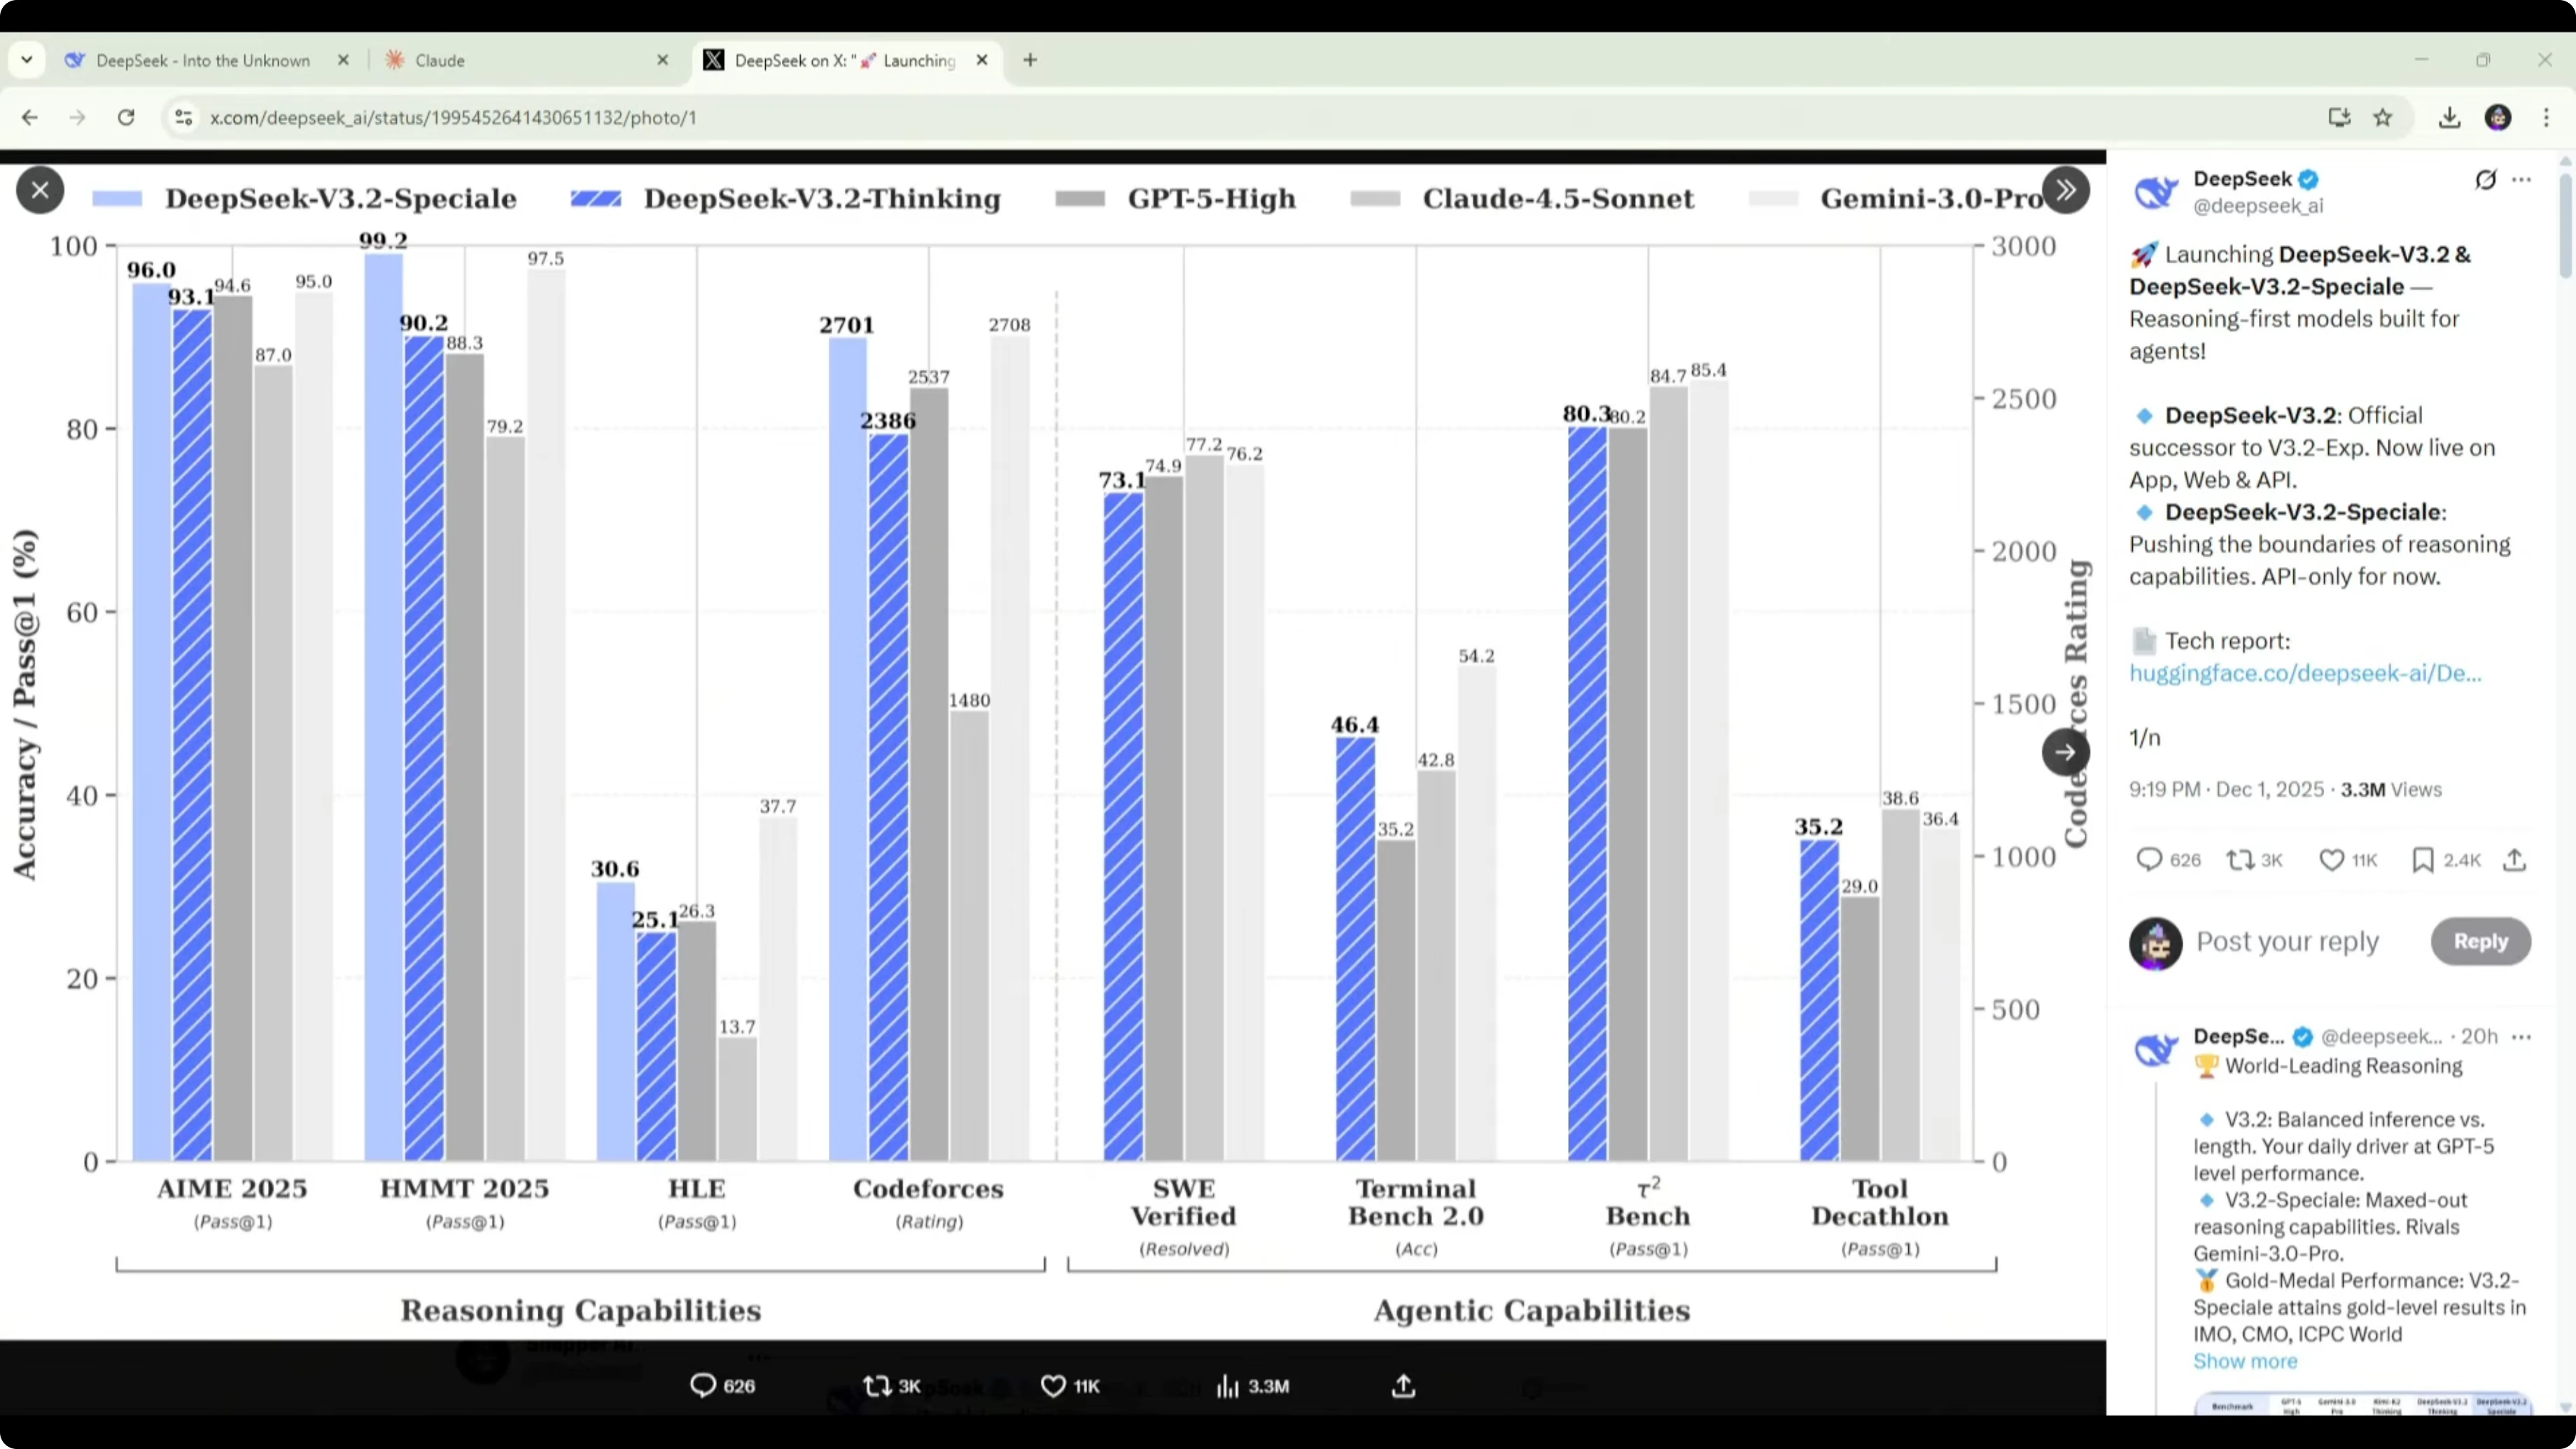2576x1449 pixels.
Task: Close the photo viewer with the X
Action: (40, 190)
